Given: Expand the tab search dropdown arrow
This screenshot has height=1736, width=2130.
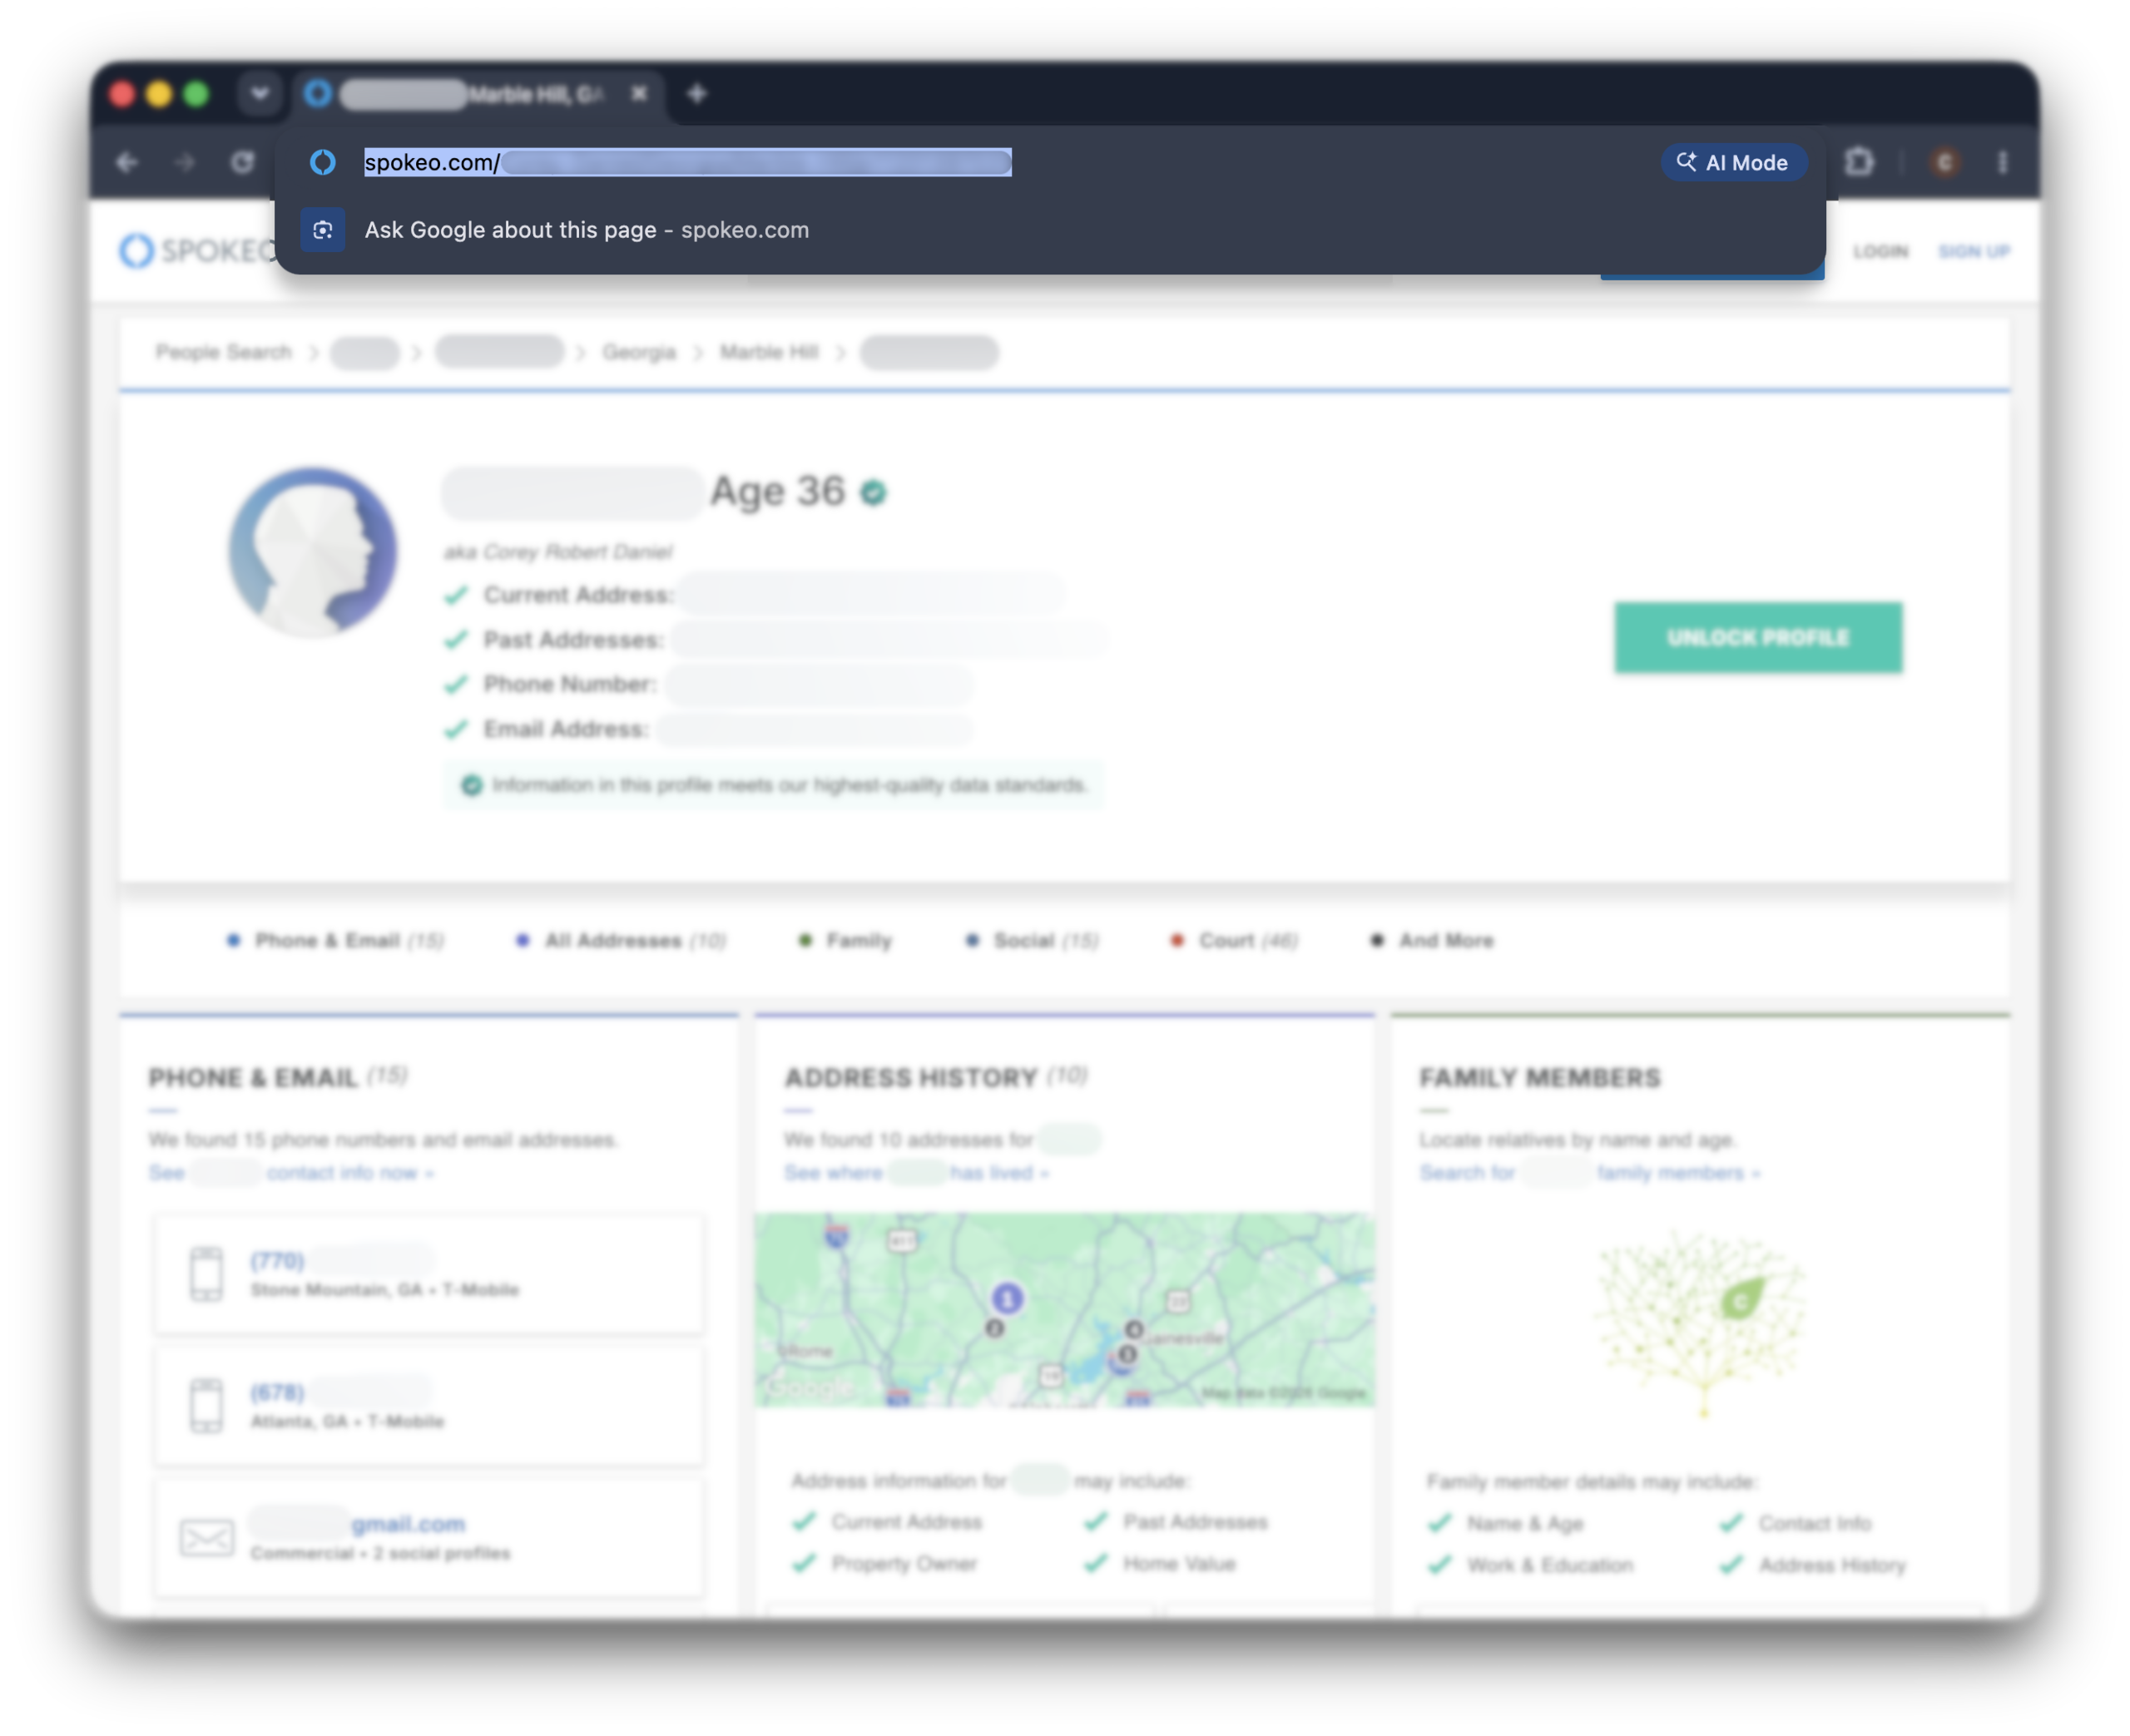Looking at the screenshot, I should pos(260,94).
